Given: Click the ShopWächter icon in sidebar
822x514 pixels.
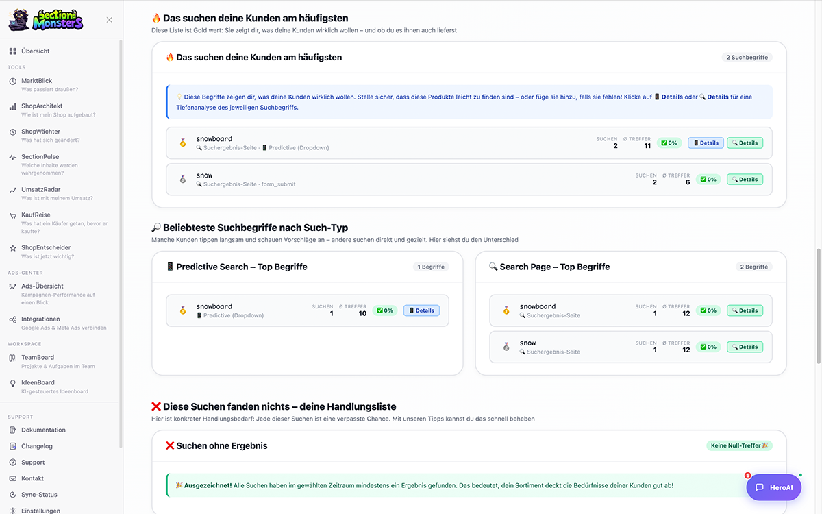Looking at the screenshot, I should [x=13, y=132].
